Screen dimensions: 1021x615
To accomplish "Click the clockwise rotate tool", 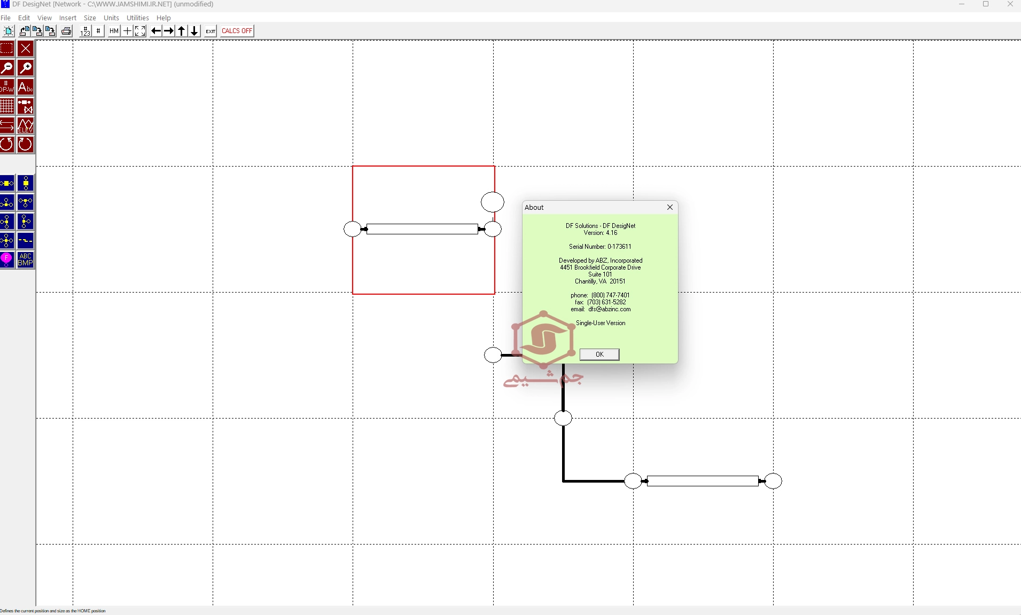I will click(25, 144).
